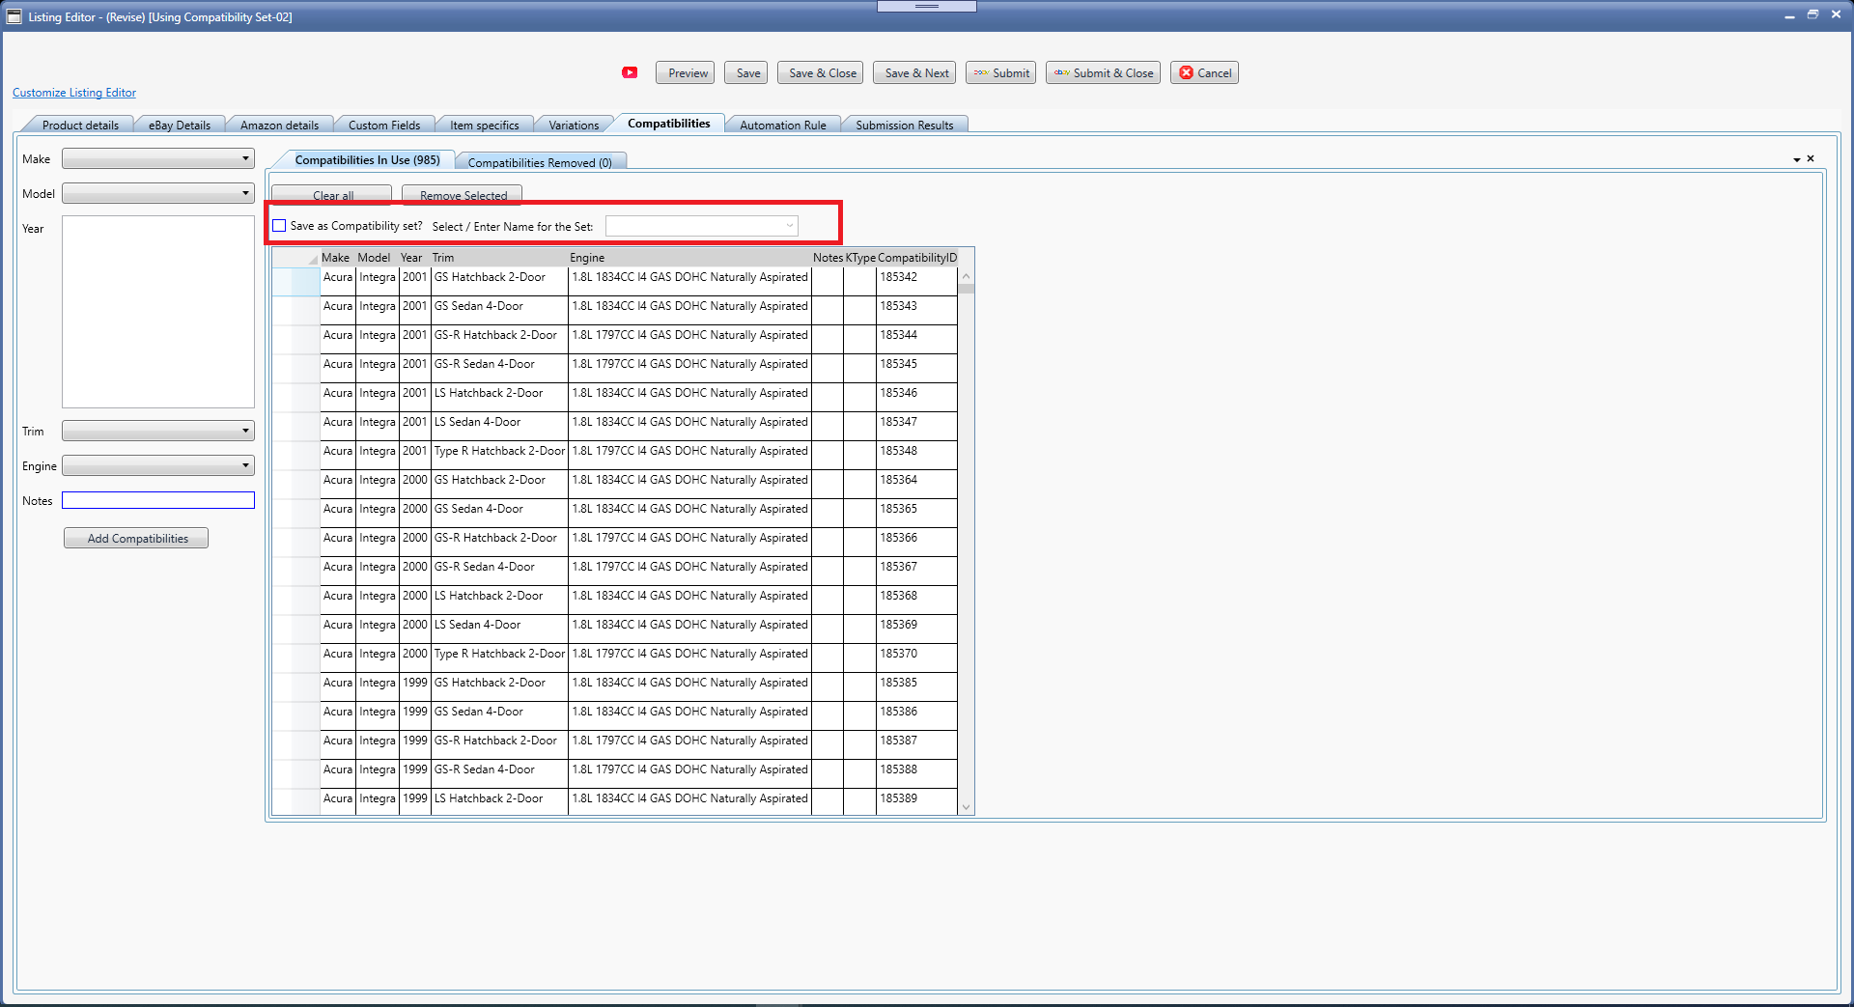Click Engine cell in row 185367
The width and height of the screenshot is (1854, 1007).
click(689, 571)
